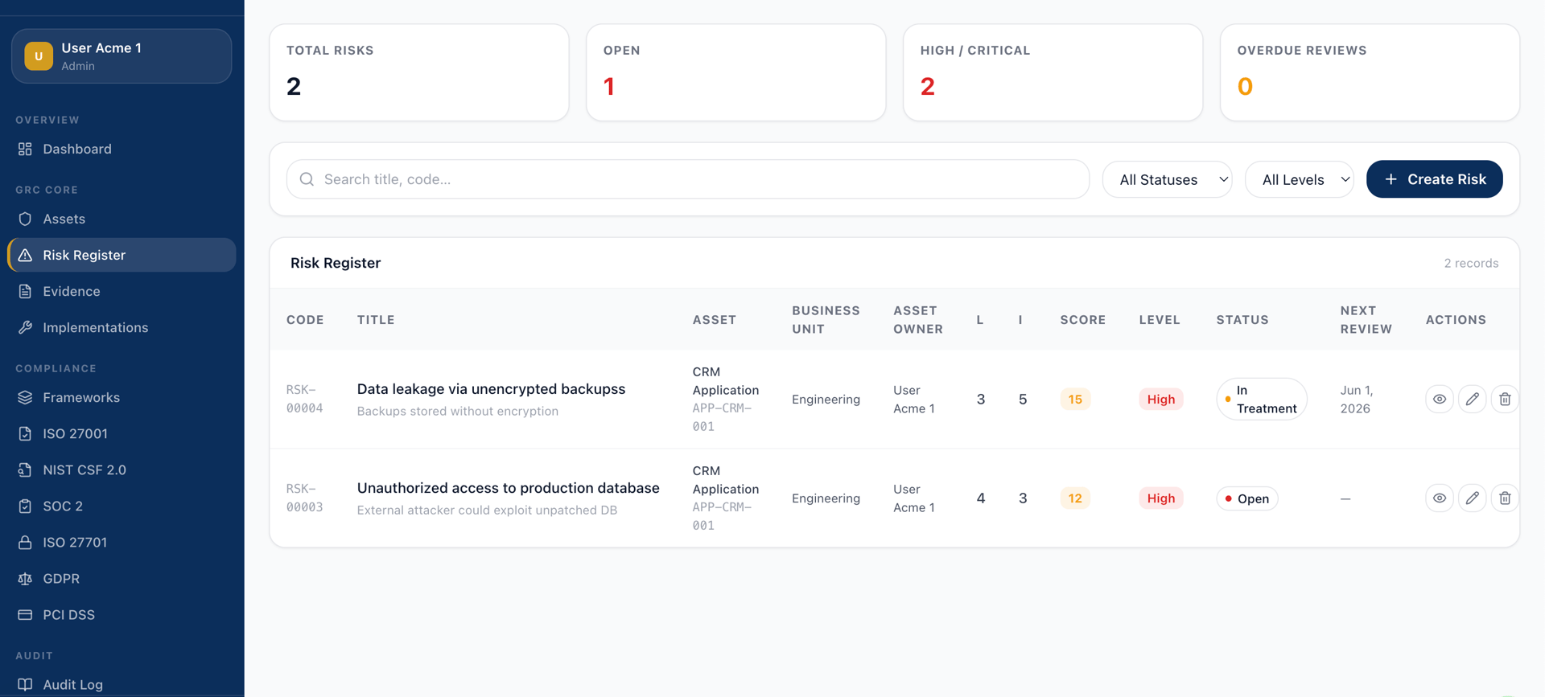The height and width of the screenshot is (697, 1545).
Task: Click the Assets shield icon
Action: (x=25, y=219)
